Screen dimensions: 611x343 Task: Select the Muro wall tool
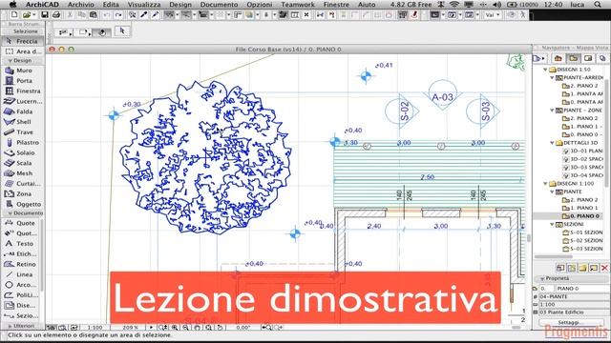23,71
